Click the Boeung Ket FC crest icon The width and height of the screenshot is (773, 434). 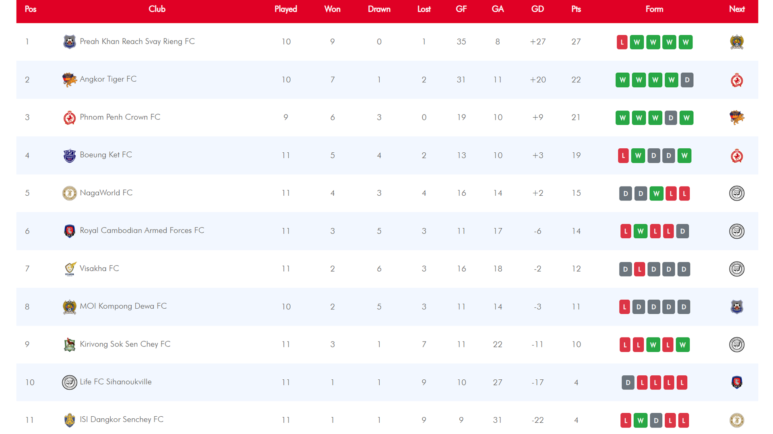(69, 156)
